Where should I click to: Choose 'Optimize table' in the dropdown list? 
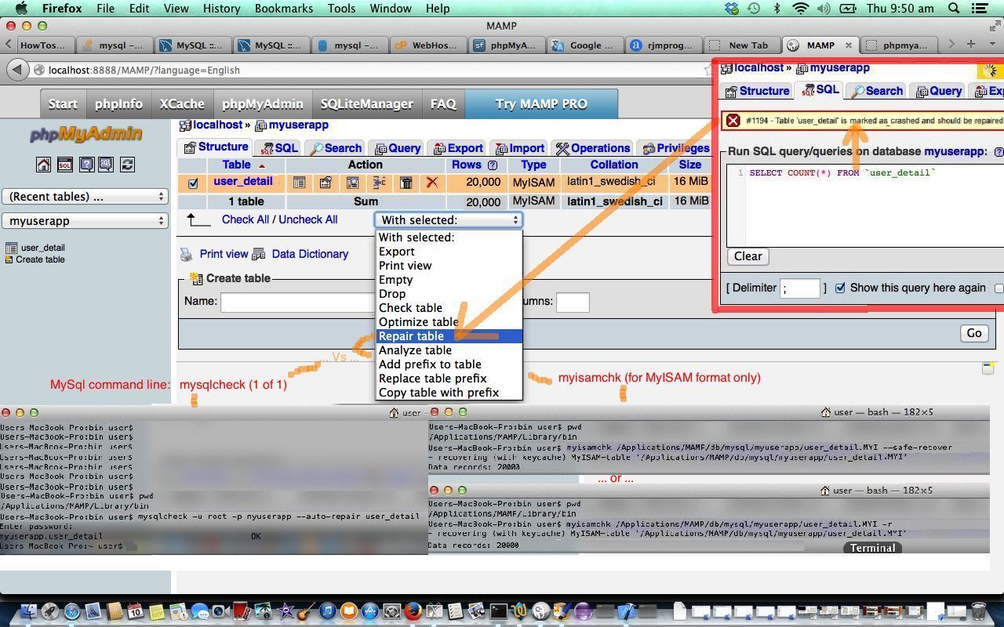(x=449, y=322)
